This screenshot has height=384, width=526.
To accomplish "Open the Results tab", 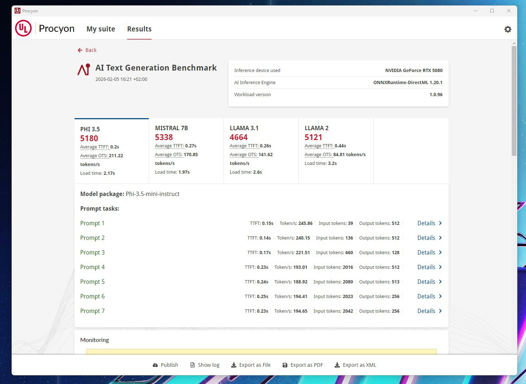I will tap(139, 29).
